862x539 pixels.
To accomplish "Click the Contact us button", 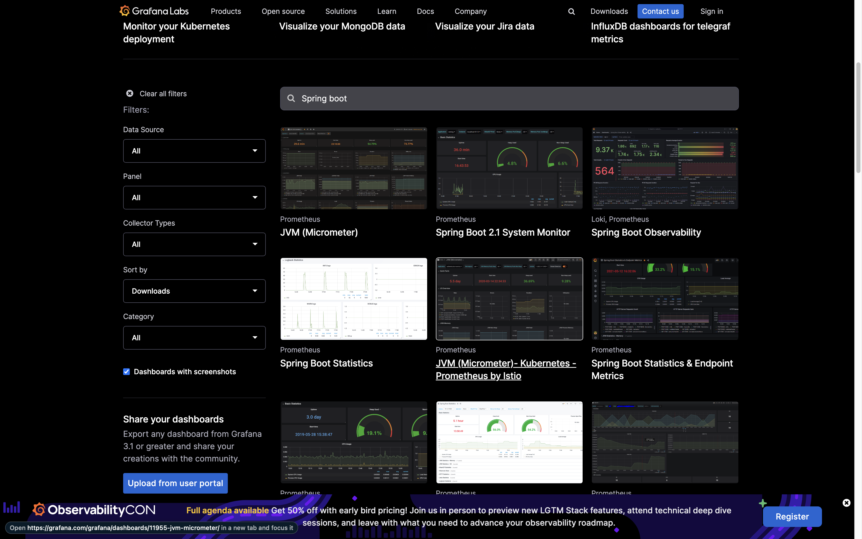I will tap(660, 11).
